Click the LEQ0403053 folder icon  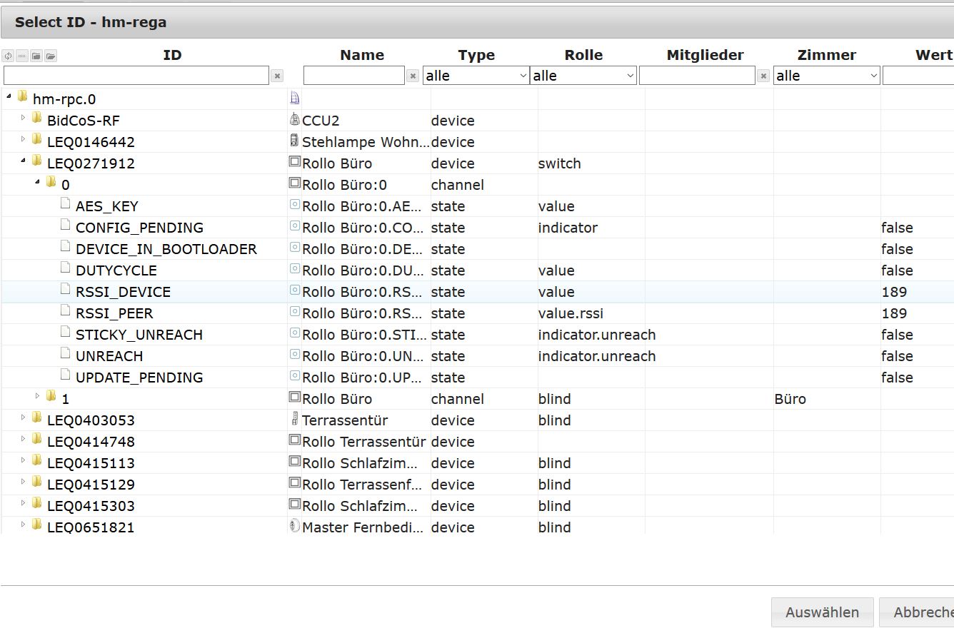(x=37, y=417)
